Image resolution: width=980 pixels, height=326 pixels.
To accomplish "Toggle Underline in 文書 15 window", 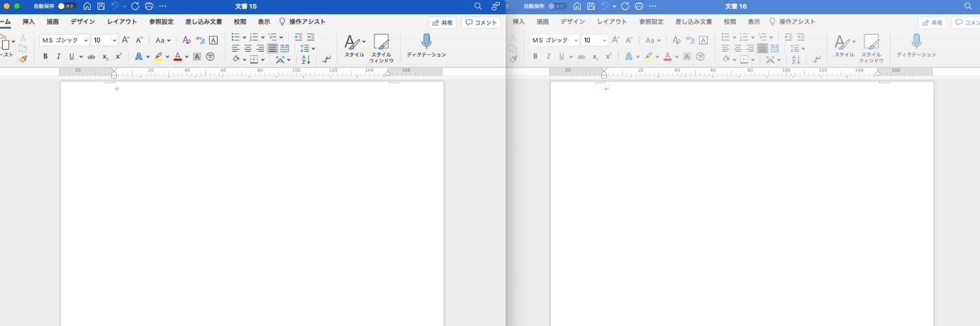I will (x=72, y=57).
